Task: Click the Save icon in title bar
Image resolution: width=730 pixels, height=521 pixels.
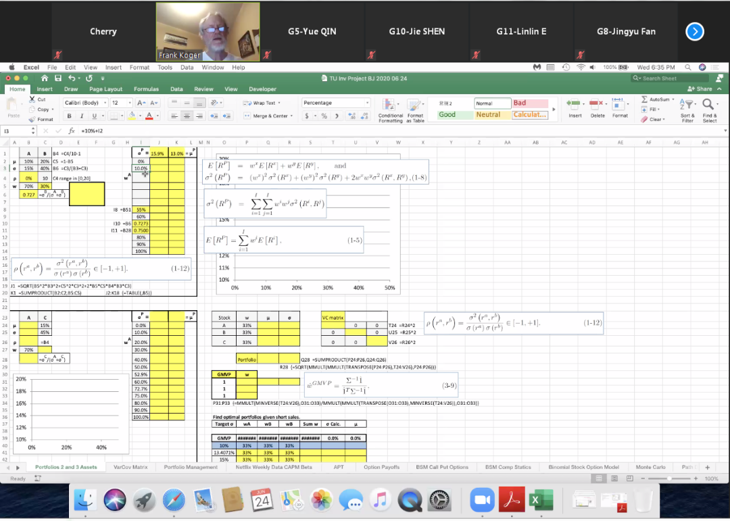Action: (59, 78)
